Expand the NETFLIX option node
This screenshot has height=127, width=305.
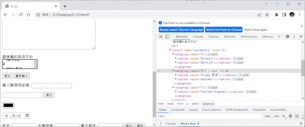point(176,62)
